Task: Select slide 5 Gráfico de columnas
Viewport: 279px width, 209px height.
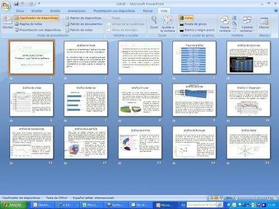Action: [248, 57]
